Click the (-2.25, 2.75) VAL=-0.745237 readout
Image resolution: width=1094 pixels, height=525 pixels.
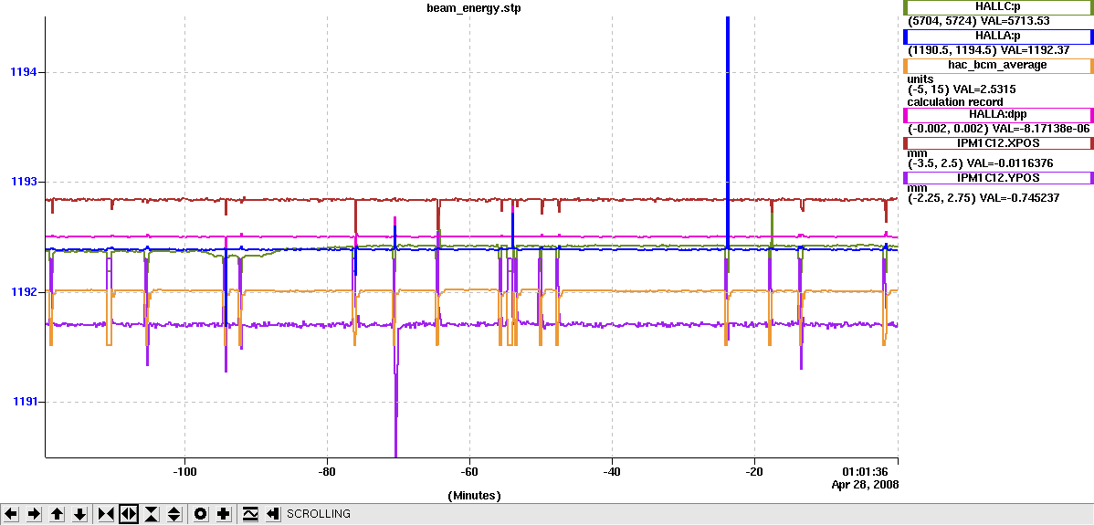click(x=984, y=198)
